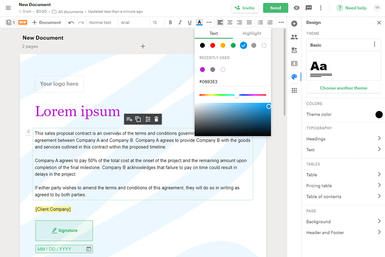This screenshot has width=385, height=257.
Task: Open the hamburger main menu
Action: tap(8, 8)
